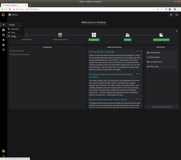Open the Alerting bell icon
Image resolution: width=181 pixels, height=160 pixels.
[3, 40]
